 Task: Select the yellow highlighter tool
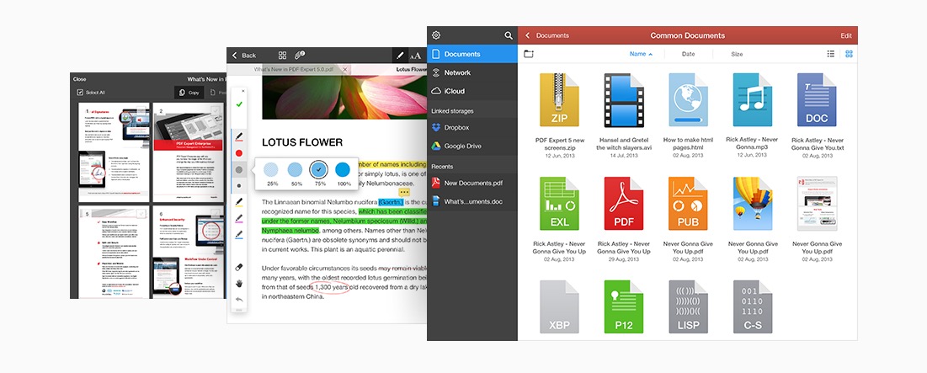[239, 203]
